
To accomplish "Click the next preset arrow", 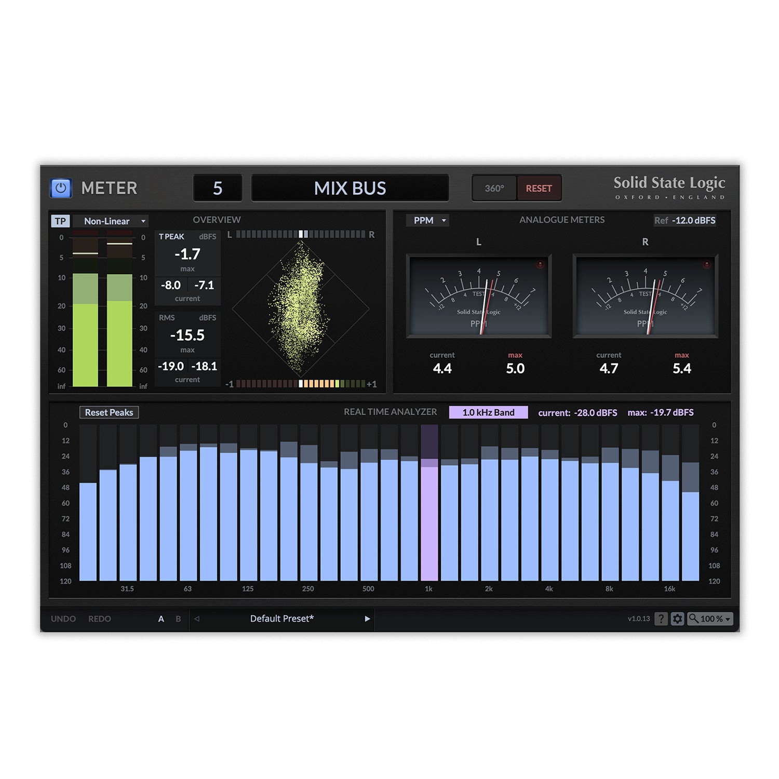I will [368, 619].
